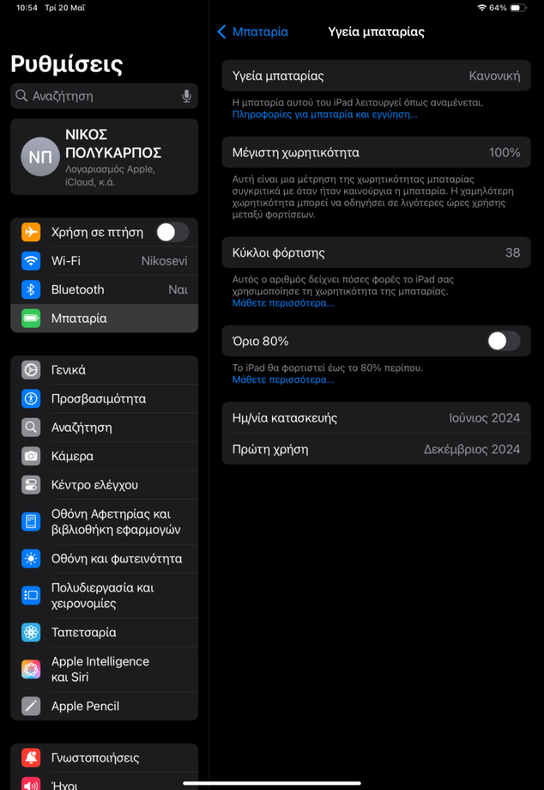Screen dimensions: 544x790
Task: Tap the Ταπετσαρία wallpaper icon
Action: [x=31, y=632]
